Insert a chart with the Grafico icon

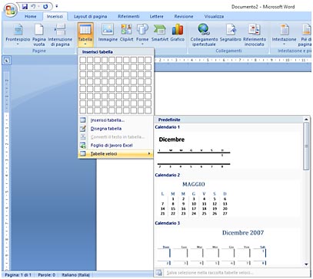(x=178, y=29)
